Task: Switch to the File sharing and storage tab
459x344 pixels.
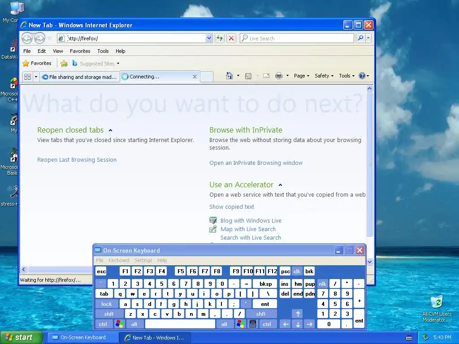Action: [x=80, y=77]
